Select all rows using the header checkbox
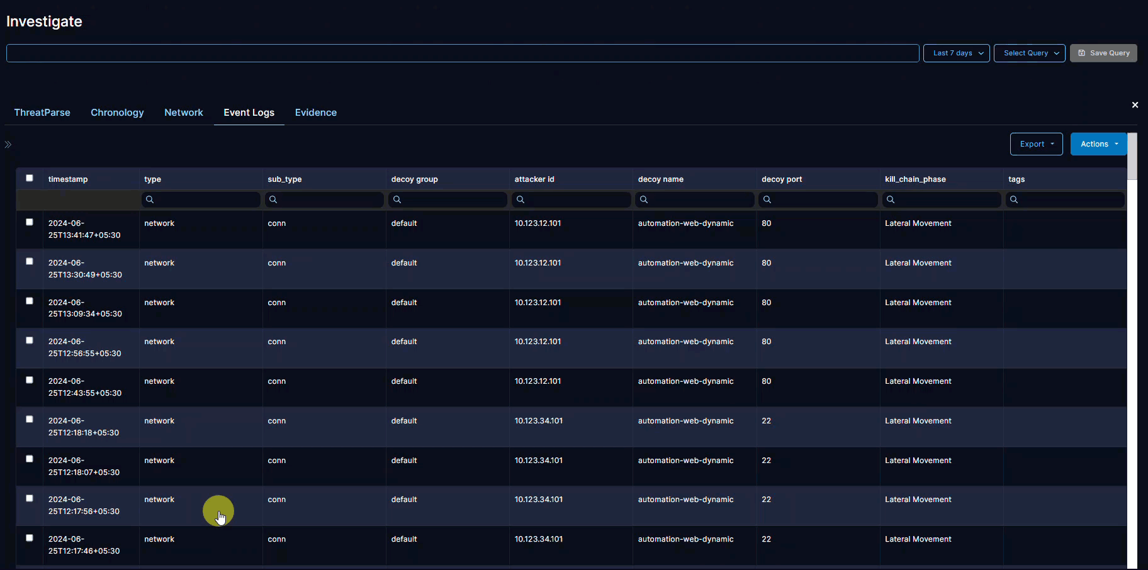The image size is (1148, 570). click(x=29, y=178)
